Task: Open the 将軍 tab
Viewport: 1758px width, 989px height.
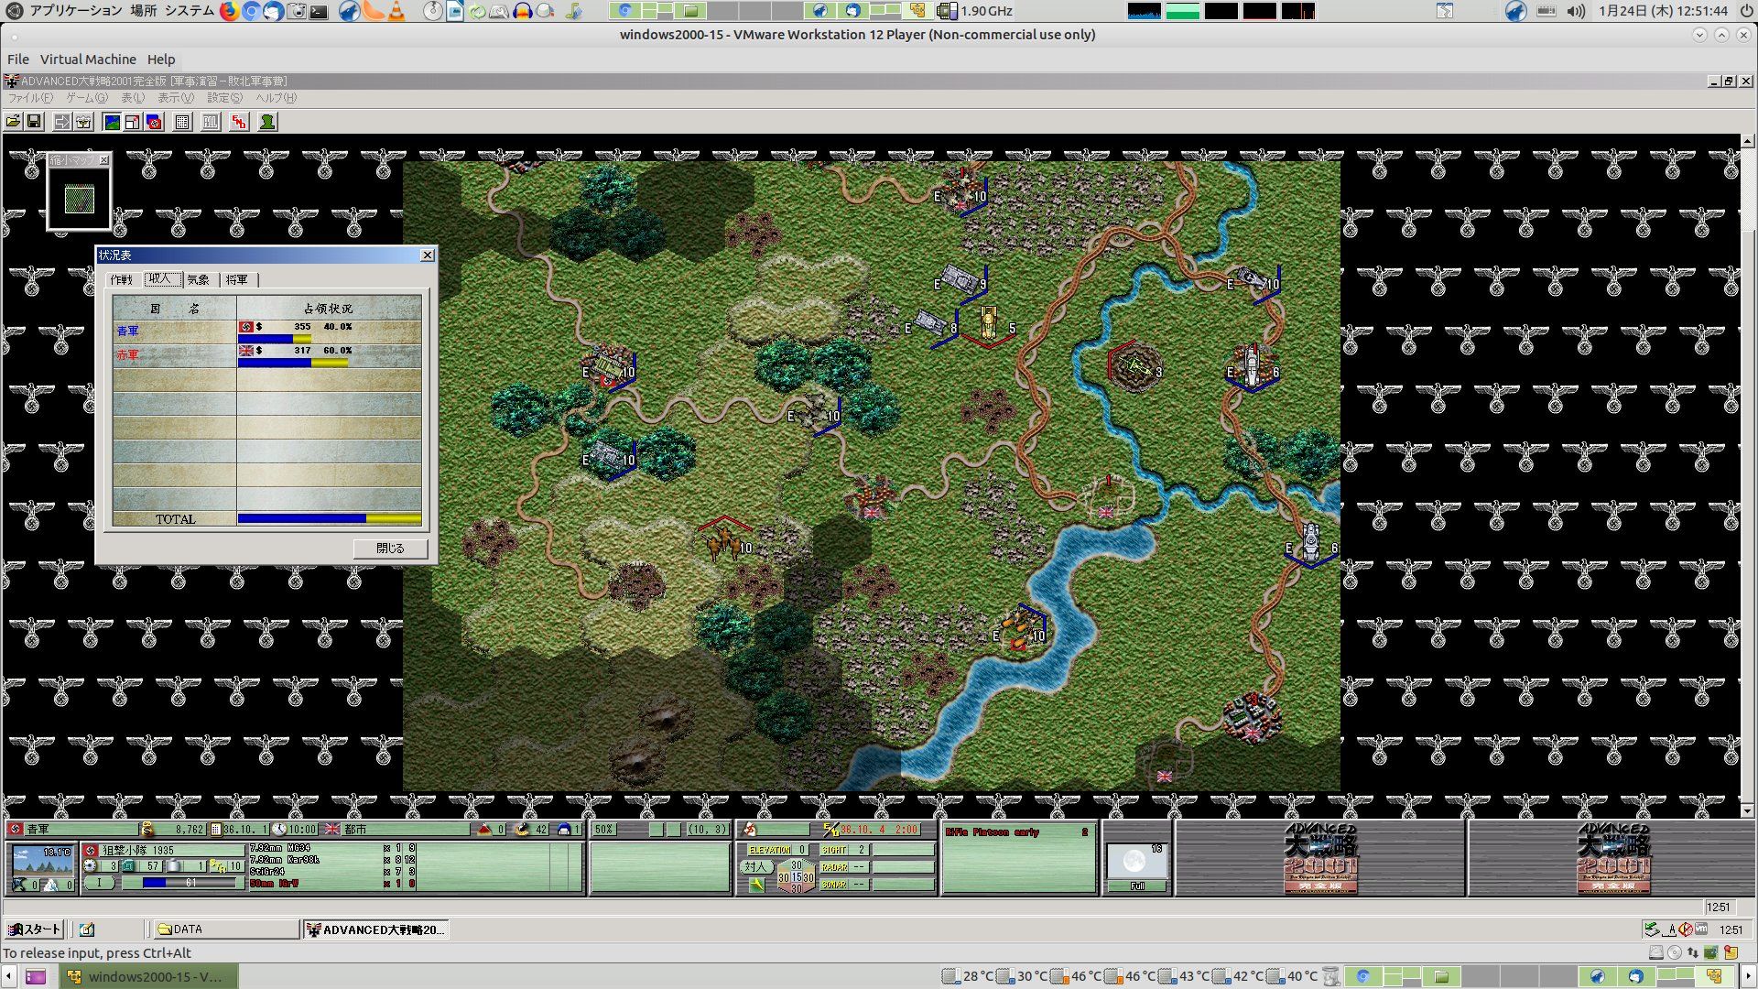Action: 237,279
